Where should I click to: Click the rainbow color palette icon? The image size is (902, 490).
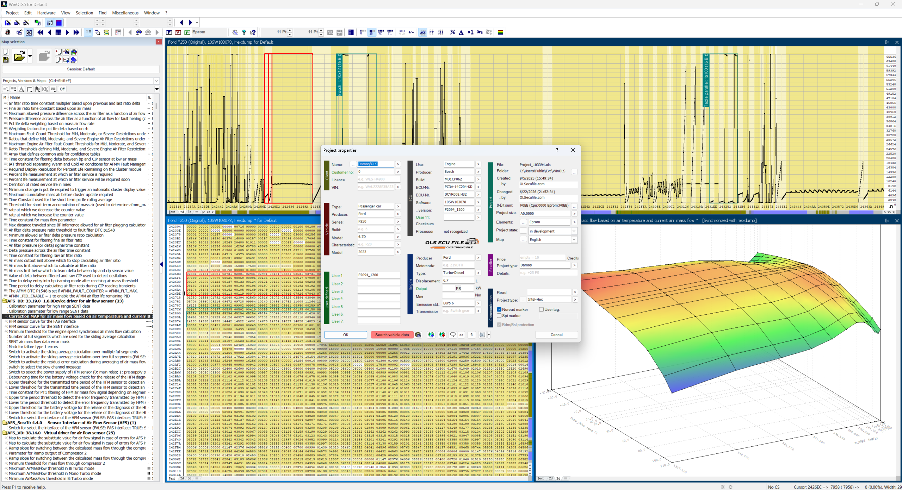[x=500, y=32]
